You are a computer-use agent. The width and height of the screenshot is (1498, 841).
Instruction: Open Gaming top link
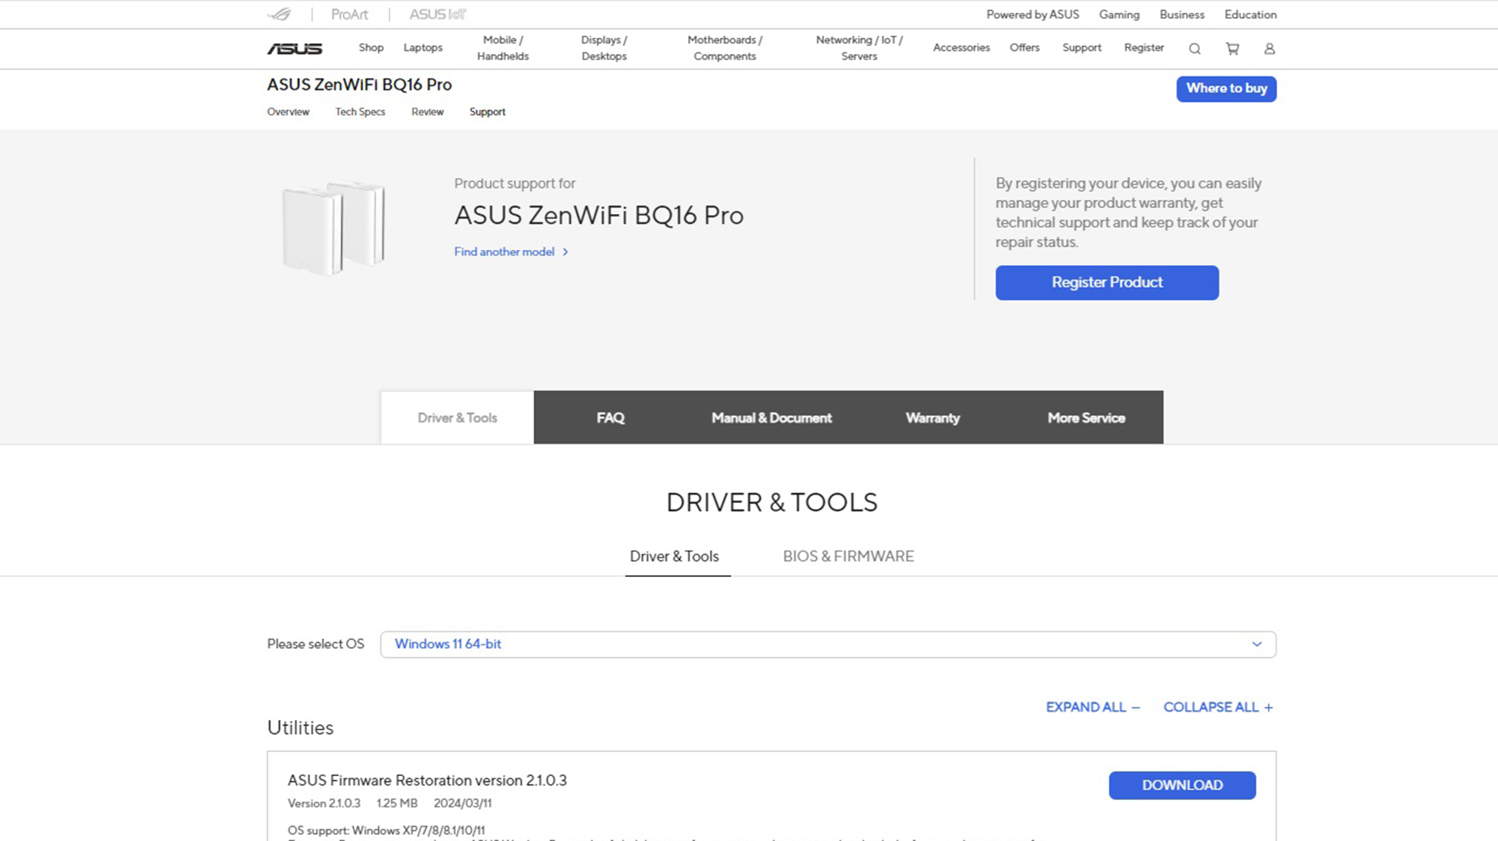click(x=1119, y=14)
